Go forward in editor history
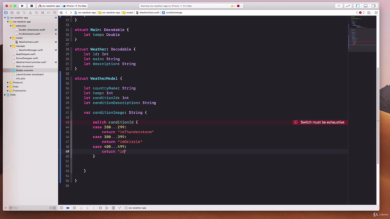 click(x=71, y=12)
